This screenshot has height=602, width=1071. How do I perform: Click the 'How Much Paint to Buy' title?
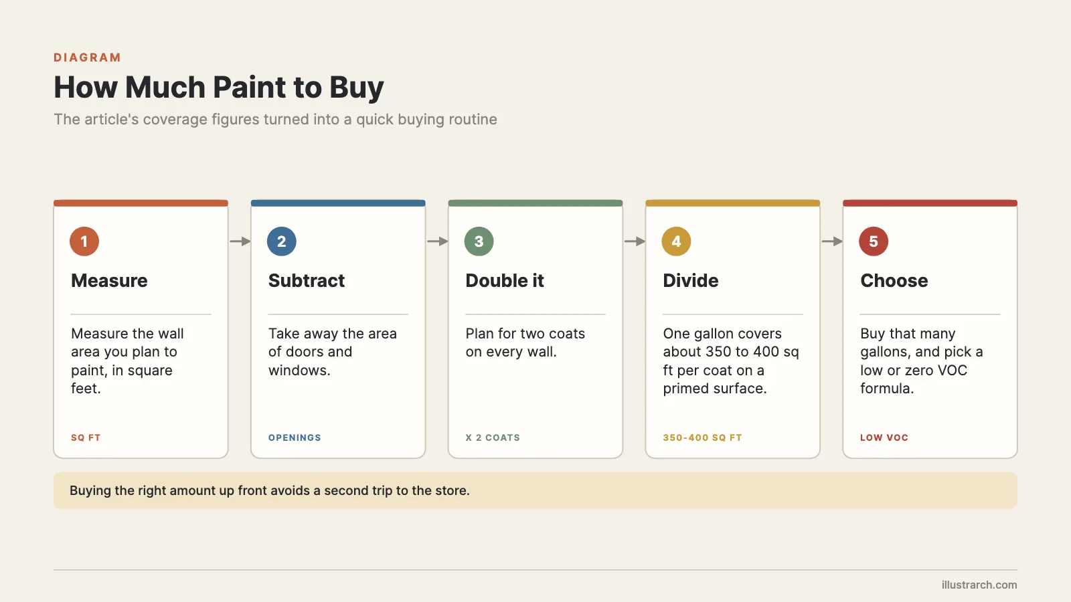[x=219, y=87]
